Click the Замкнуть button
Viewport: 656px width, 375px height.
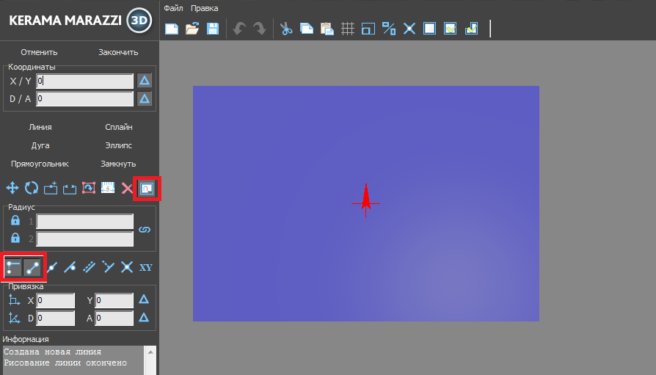(118, 164)
